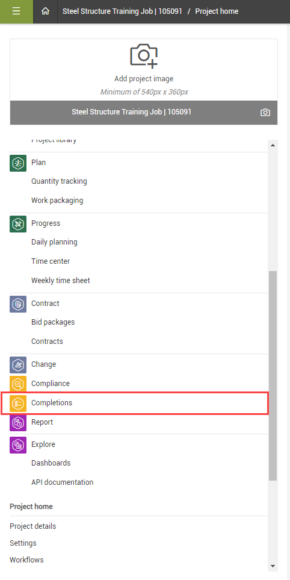The width and height of the screenshot is (290, 580).
Task: Open Quantity tracking
Action: (x=59, y=181)
